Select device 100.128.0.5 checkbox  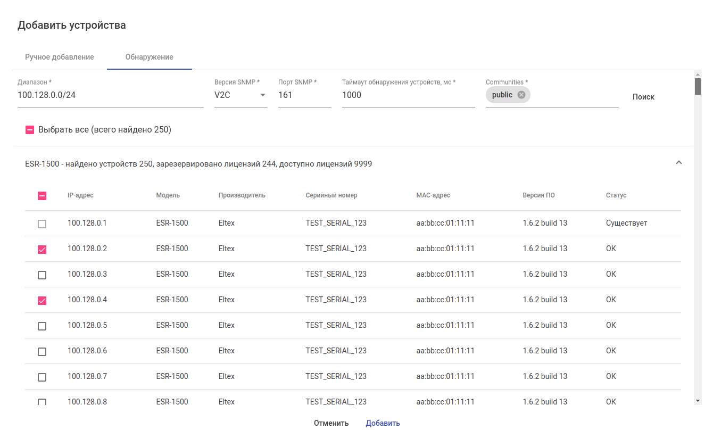pyautogui.click(x=42, y=326)
